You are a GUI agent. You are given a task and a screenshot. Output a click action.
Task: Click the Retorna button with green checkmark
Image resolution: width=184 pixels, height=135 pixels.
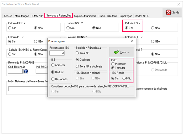click(x=121, y=52)
